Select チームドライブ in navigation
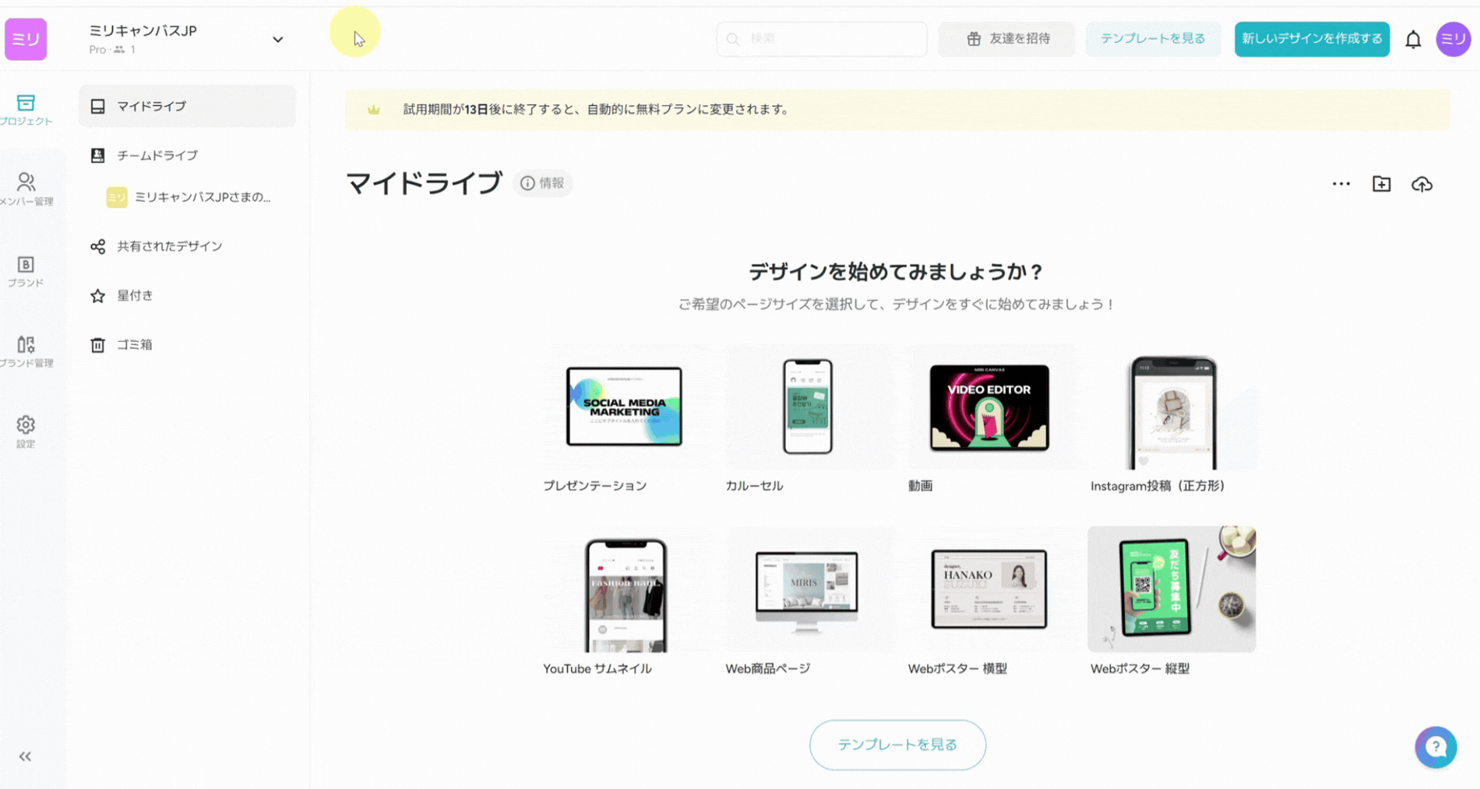 pyautogui.click(x=157, y=156)
